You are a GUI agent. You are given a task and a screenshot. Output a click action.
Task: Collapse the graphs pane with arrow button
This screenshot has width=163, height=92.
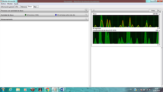coord(94,11)
